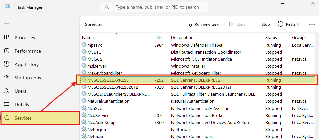
Task: Click the gear icon beside Netman
Action: 84,136
